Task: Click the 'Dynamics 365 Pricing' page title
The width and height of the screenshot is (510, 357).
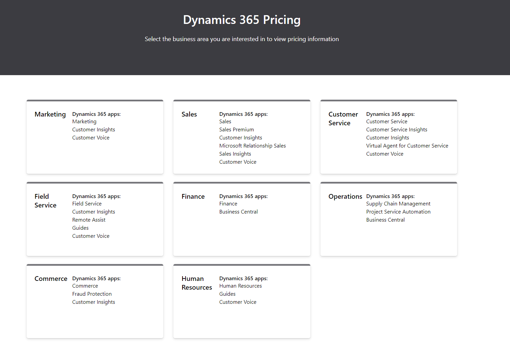Action: tap(242, 20)
